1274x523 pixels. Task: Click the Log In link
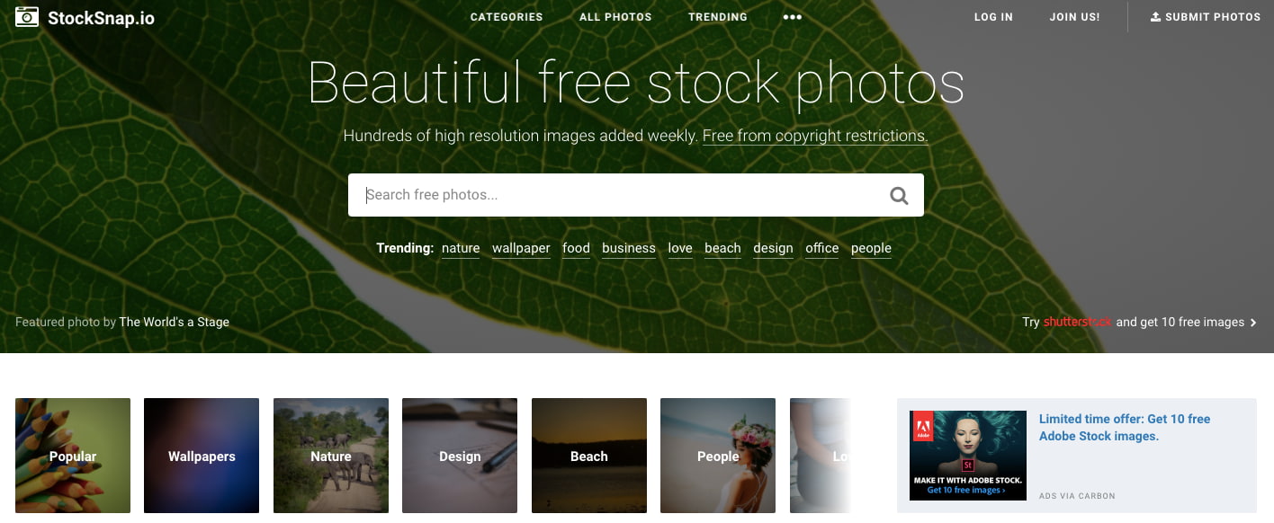tap(993, 17)
